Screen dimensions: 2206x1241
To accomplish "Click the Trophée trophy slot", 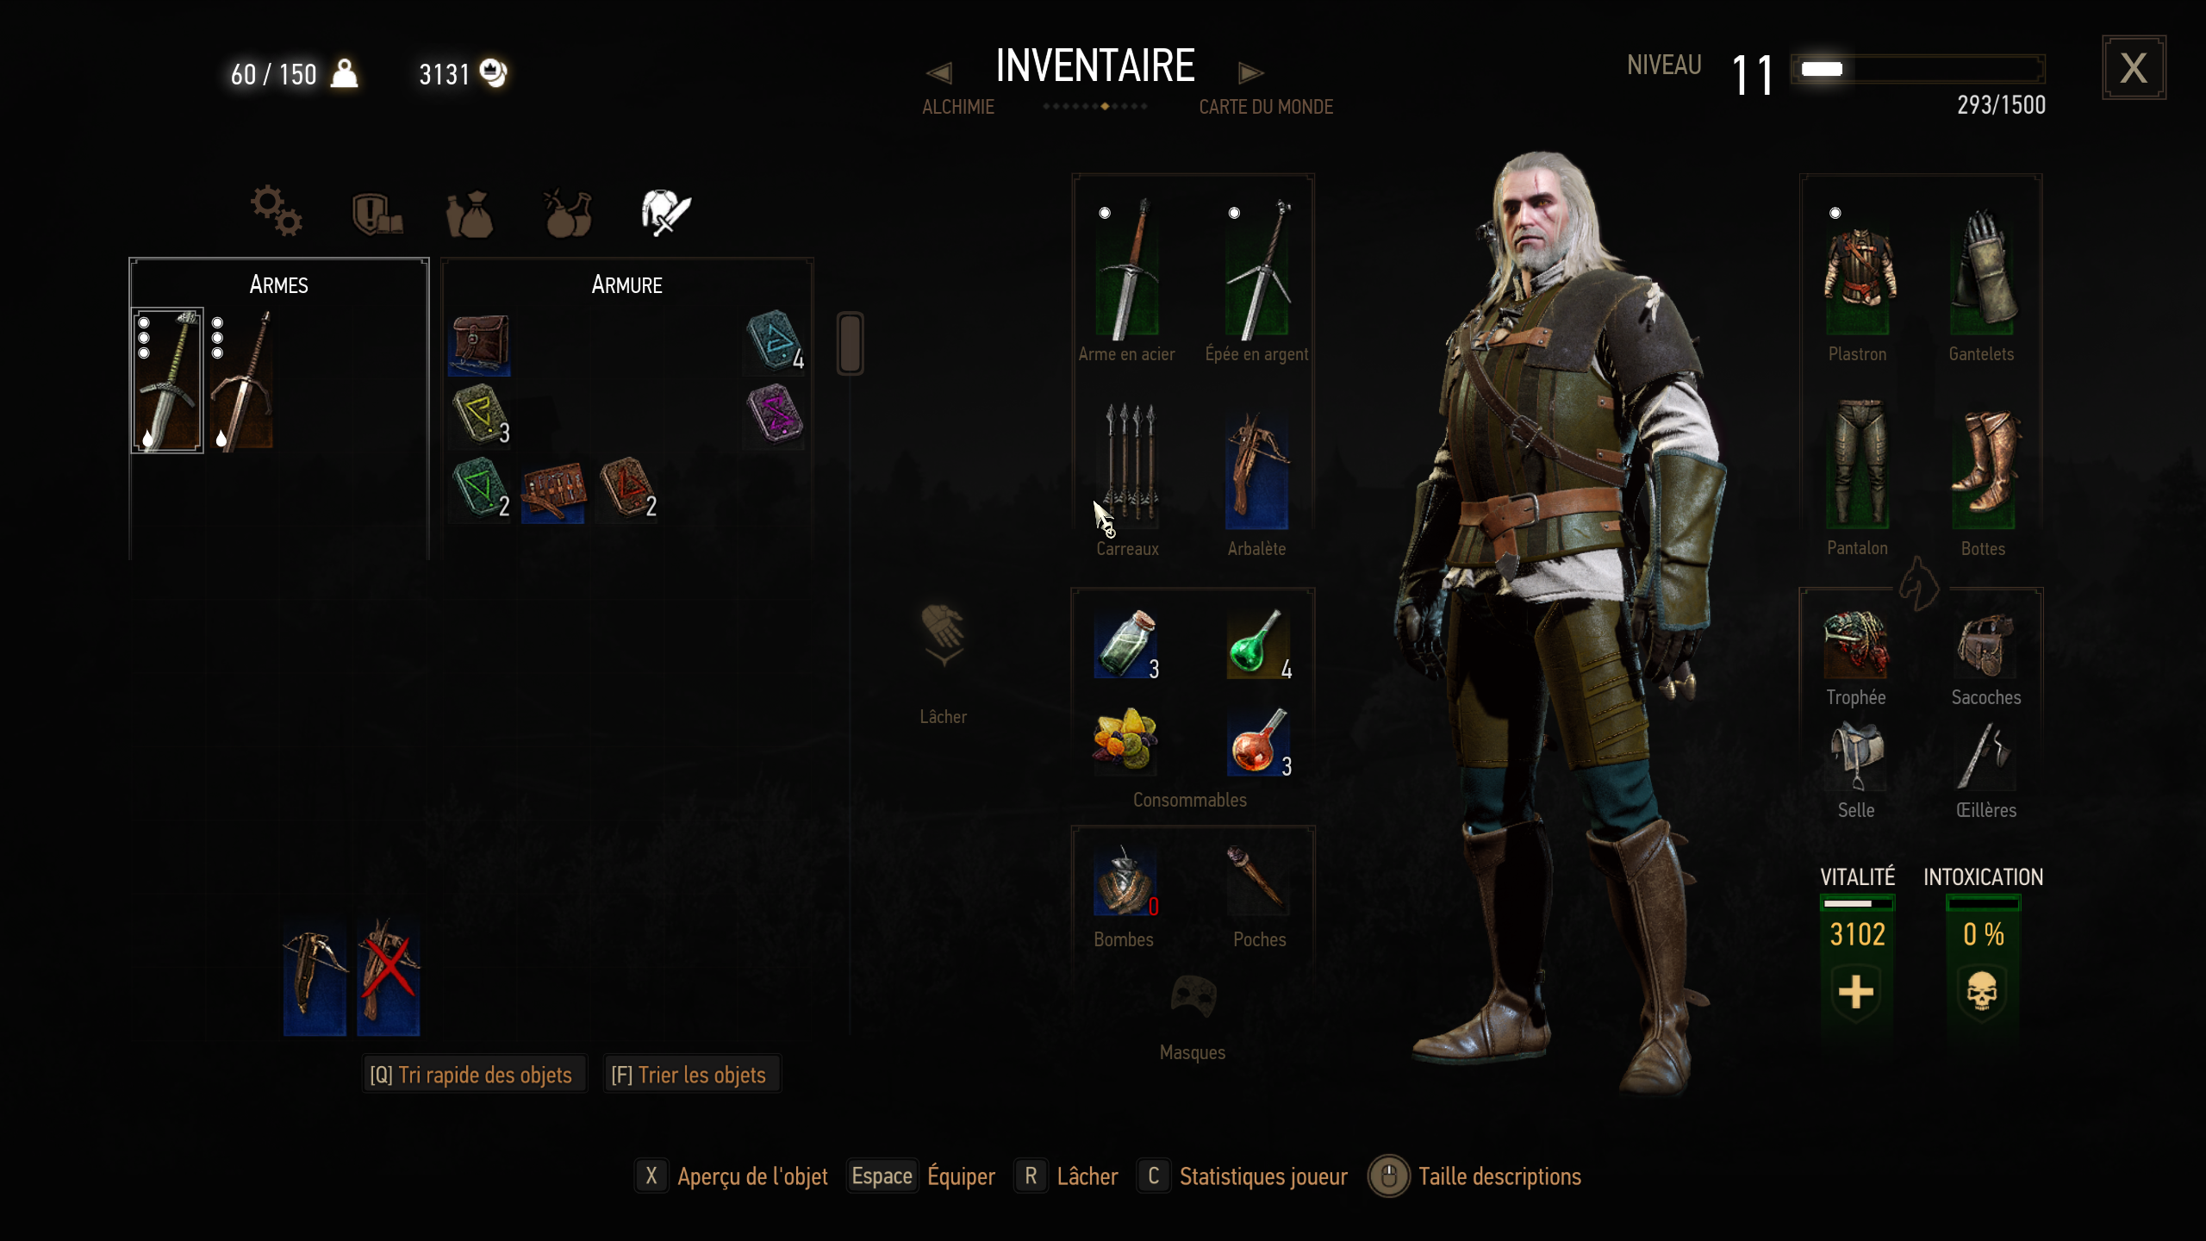I will (x=1855, y=645).
